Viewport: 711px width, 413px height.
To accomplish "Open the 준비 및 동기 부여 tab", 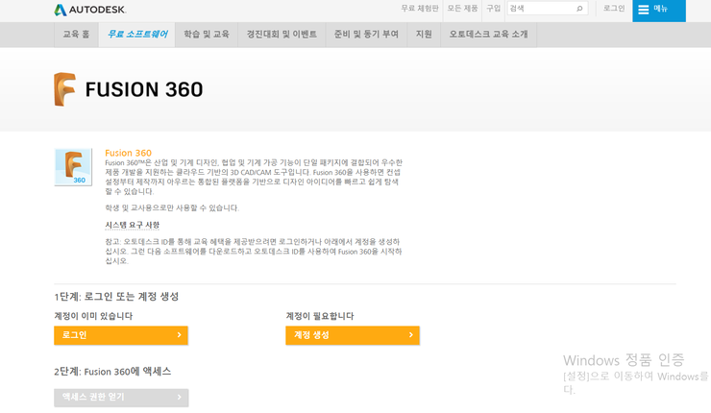I will click(366, 35).
